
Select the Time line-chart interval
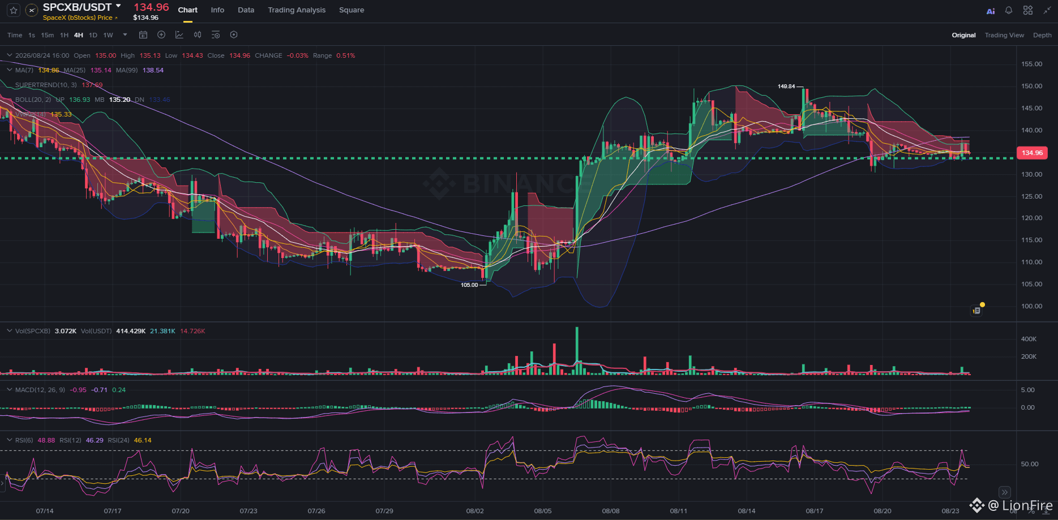[x=15, y=35]
